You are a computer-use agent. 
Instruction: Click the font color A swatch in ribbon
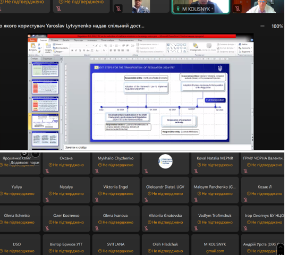[x=104, y=50]
